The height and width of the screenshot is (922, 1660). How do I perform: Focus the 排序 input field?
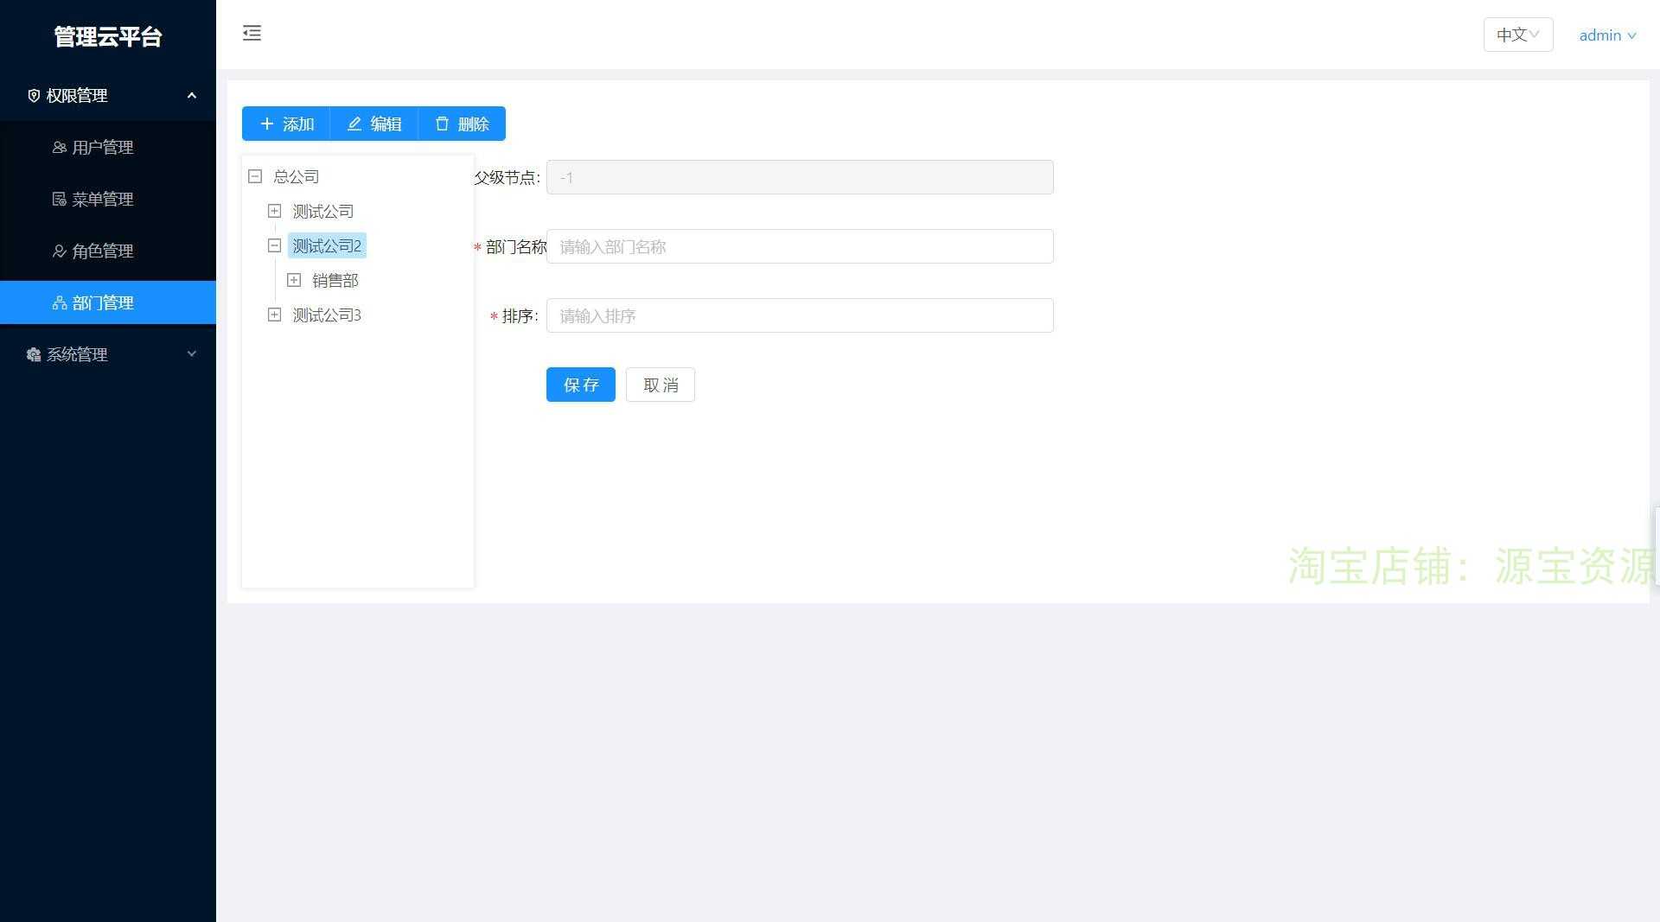pyautogui.click(x=800, y=315)
